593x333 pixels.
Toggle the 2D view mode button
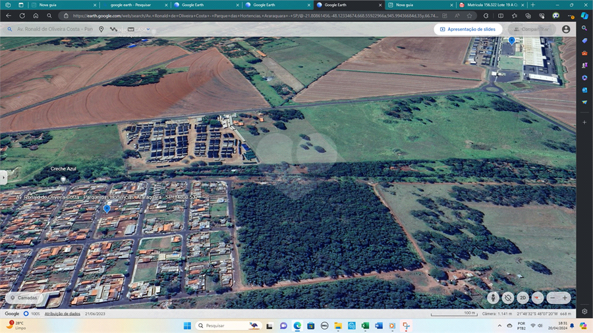[x=522, y=297]
